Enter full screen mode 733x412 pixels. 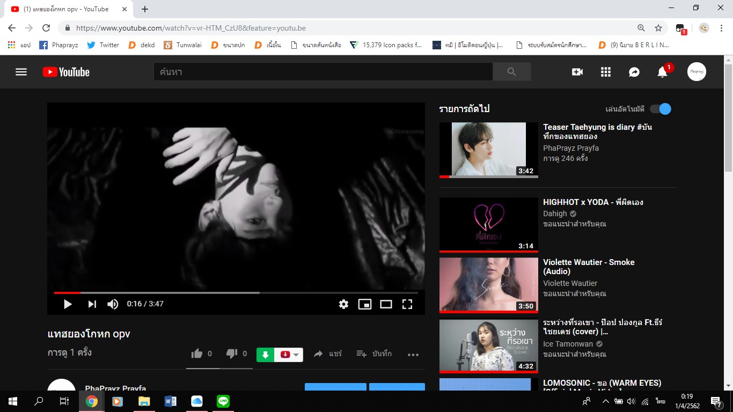[x=407, y=304]
